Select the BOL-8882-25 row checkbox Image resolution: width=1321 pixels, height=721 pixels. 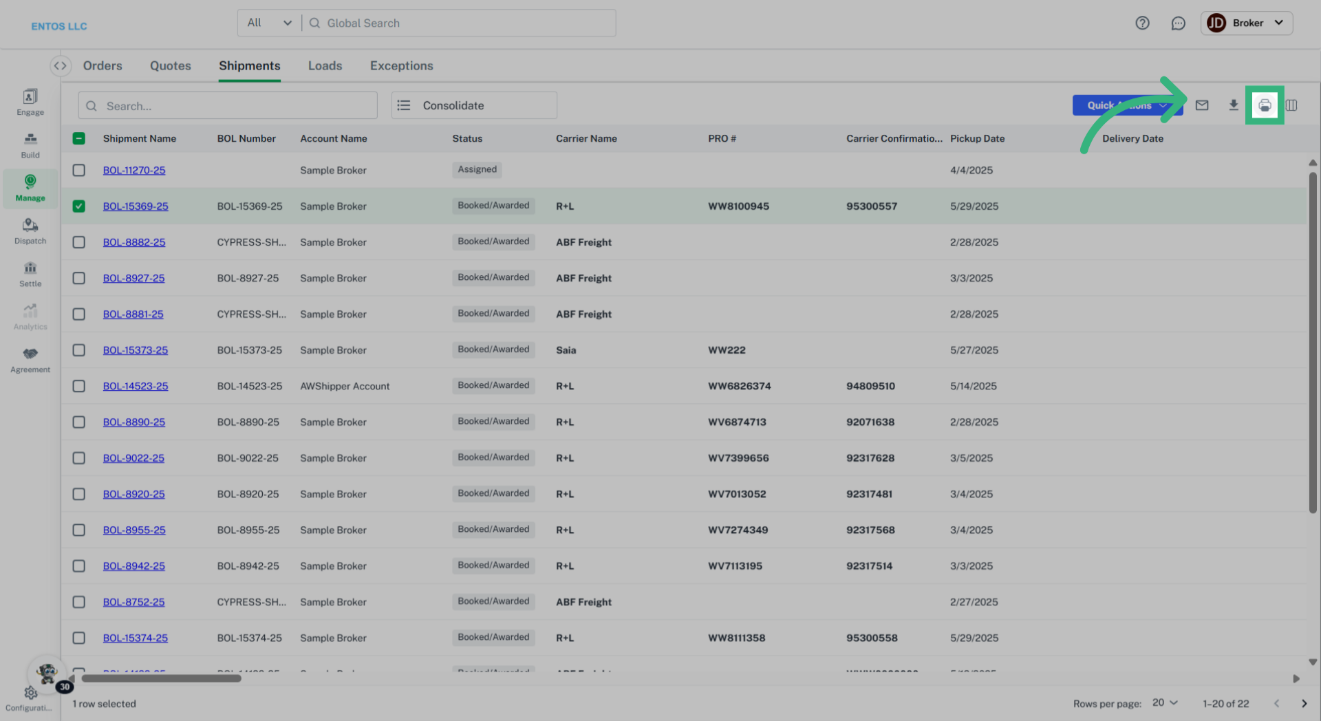(79, 242)
